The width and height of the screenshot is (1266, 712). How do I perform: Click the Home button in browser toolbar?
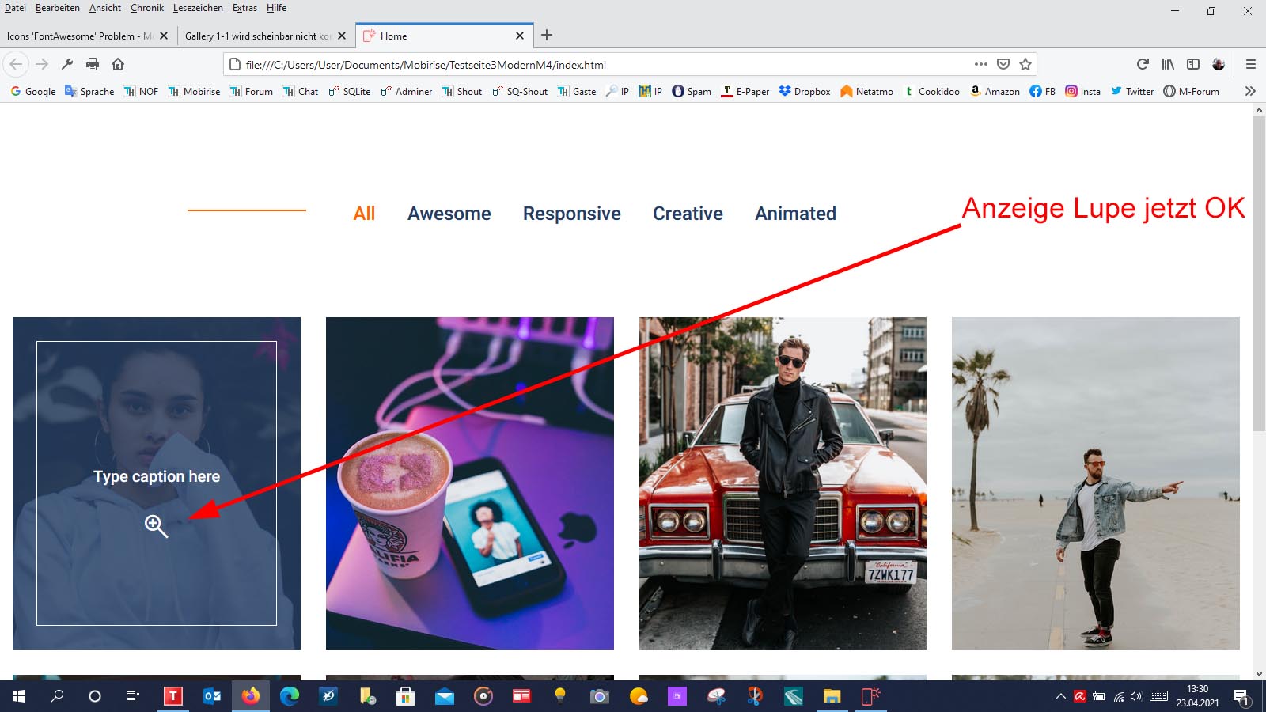click(x=118, y=64)
